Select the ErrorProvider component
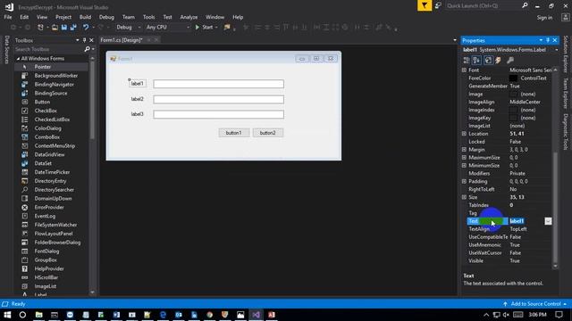 pos(49,208)
